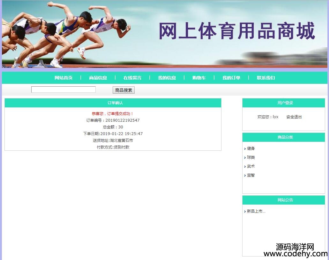Viewport: 329px width, 260px height.
Task: Open the 球类 product category
Action: [x=251, y=157]
